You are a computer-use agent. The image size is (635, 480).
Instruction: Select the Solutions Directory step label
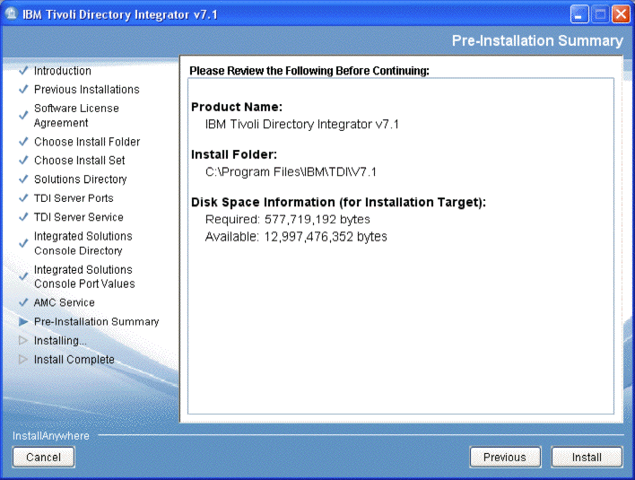pos(80,179)
